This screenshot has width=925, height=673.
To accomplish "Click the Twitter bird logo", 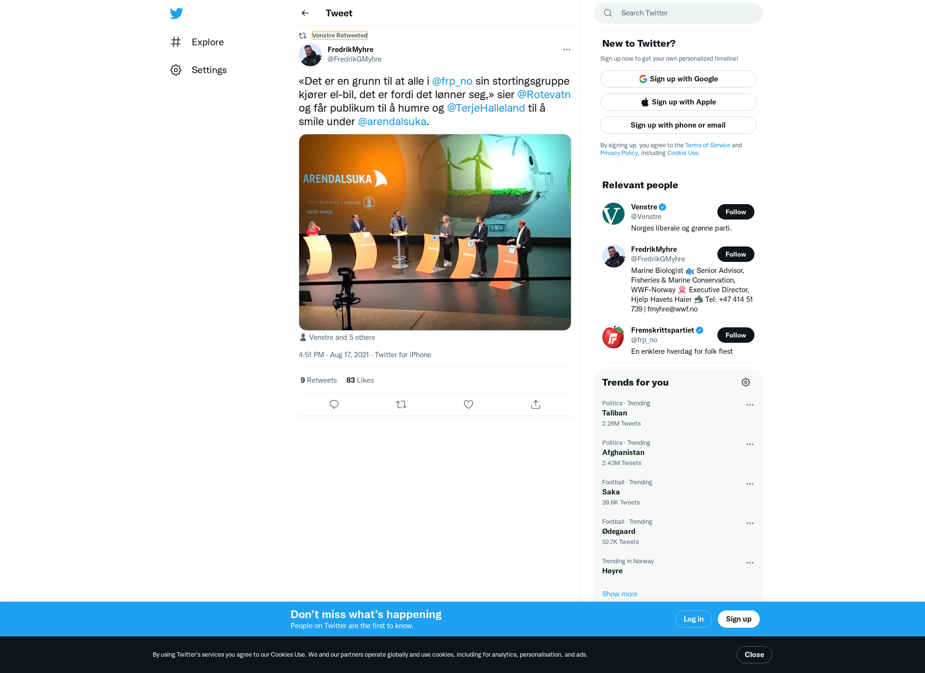I will [176, 13].
